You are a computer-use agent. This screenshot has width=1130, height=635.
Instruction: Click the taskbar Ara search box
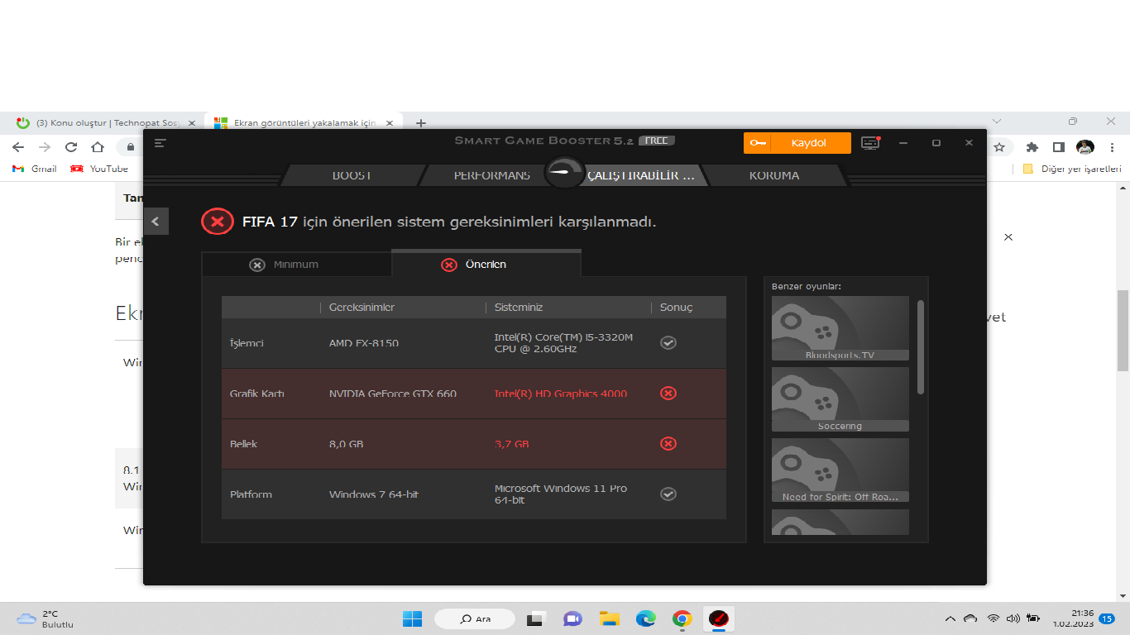point(475,618)
